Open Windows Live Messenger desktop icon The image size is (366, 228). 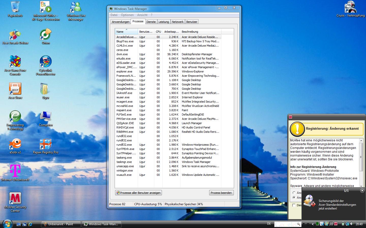(76, 11)
